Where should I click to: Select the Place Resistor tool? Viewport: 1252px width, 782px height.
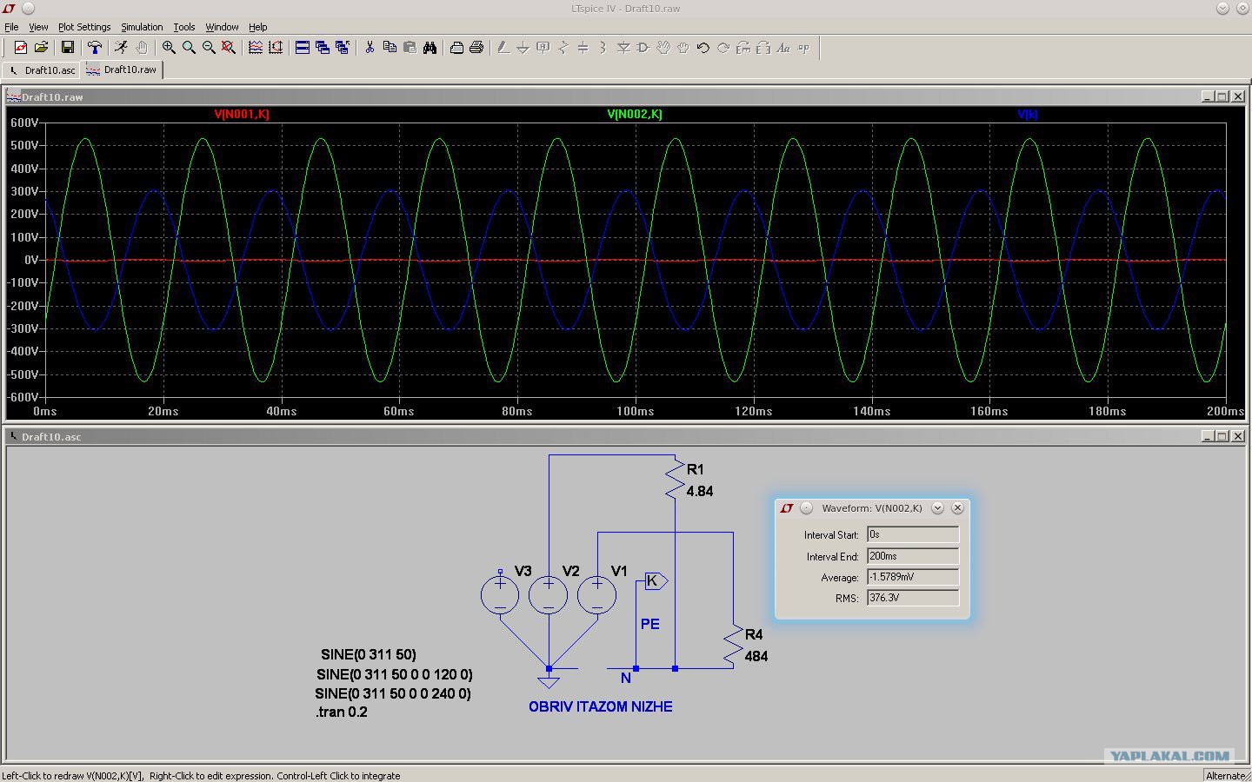tap(563, 48)
